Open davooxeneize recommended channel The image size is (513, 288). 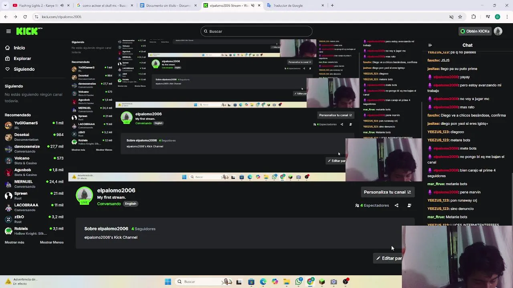click(x=34, y=149)
